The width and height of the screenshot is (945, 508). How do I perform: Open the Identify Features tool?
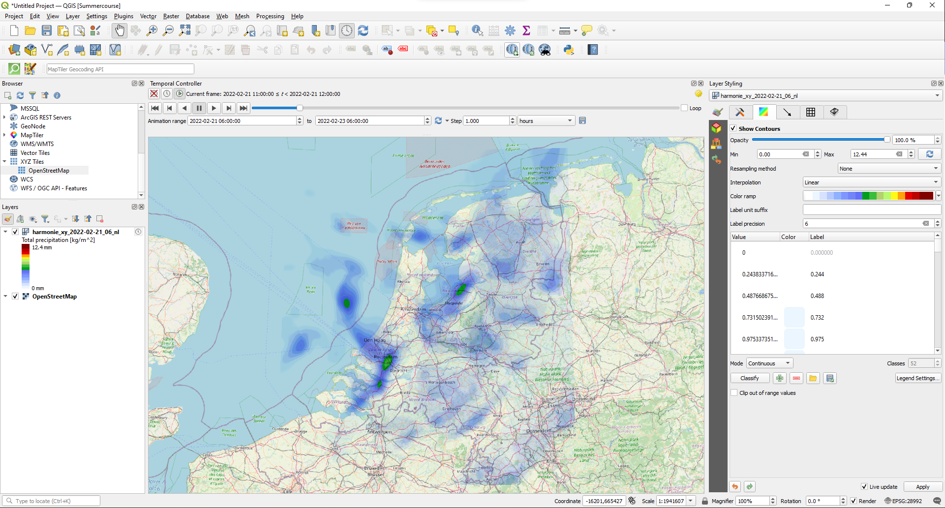pyautogui.click(x=476, y=30)
